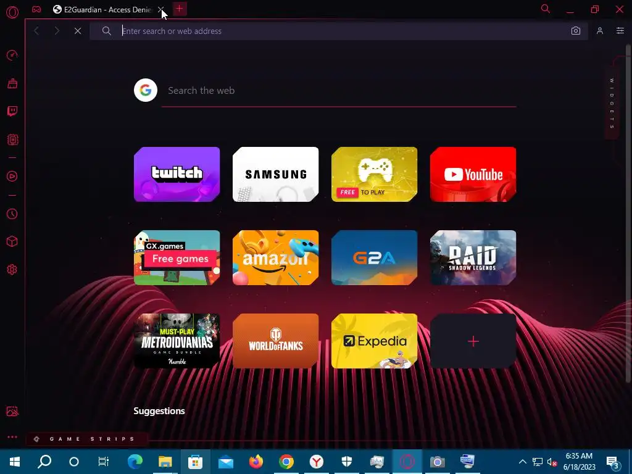Open History clock icon in sidebar
The image size is (632, 474).
(12, 214)
